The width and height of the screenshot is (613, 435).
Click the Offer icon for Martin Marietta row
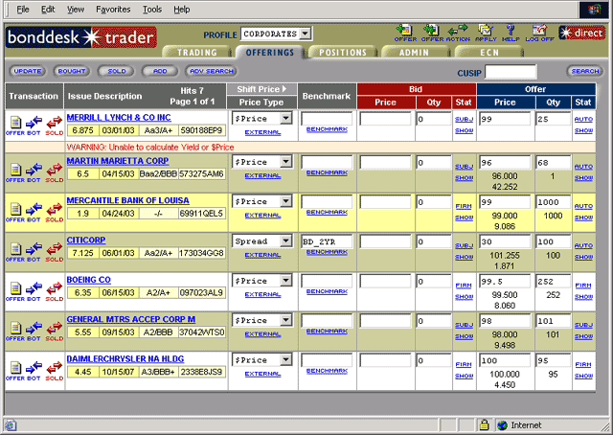click(15, 172)
